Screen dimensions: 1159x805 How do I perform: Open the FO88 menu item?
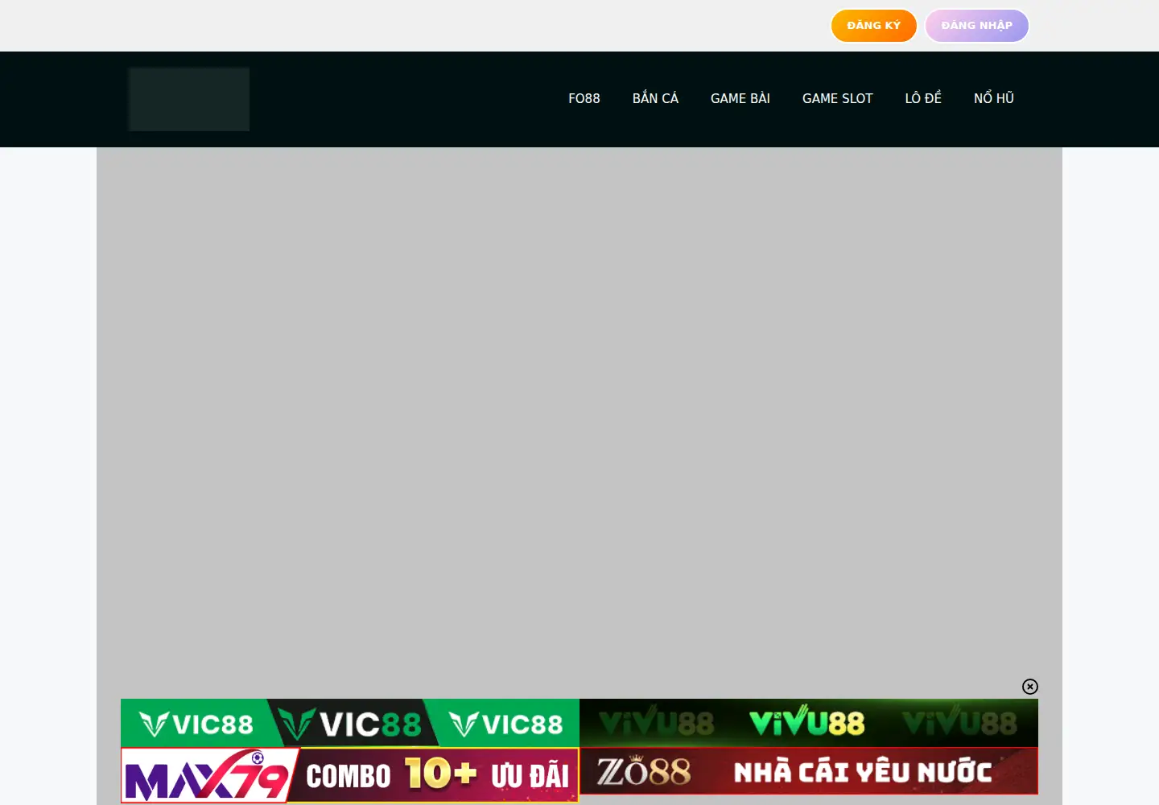584,98
